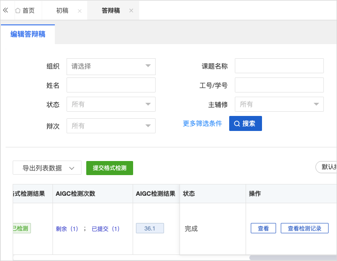Screen dimensions: 337x261
Task: Click the horizontal scrollbar thumb under table
Action: click(293, 258)
